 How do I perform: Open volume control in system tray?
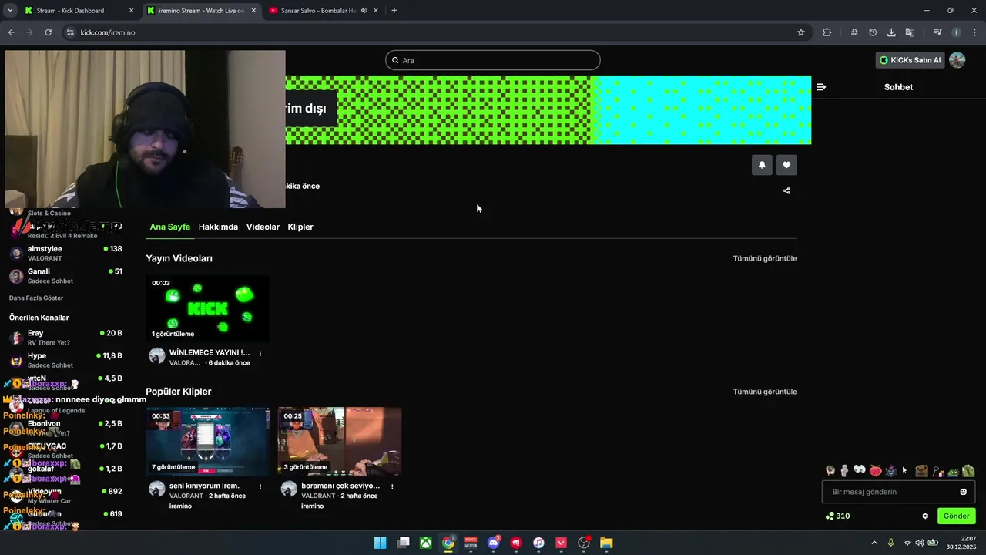coord(920,543)
